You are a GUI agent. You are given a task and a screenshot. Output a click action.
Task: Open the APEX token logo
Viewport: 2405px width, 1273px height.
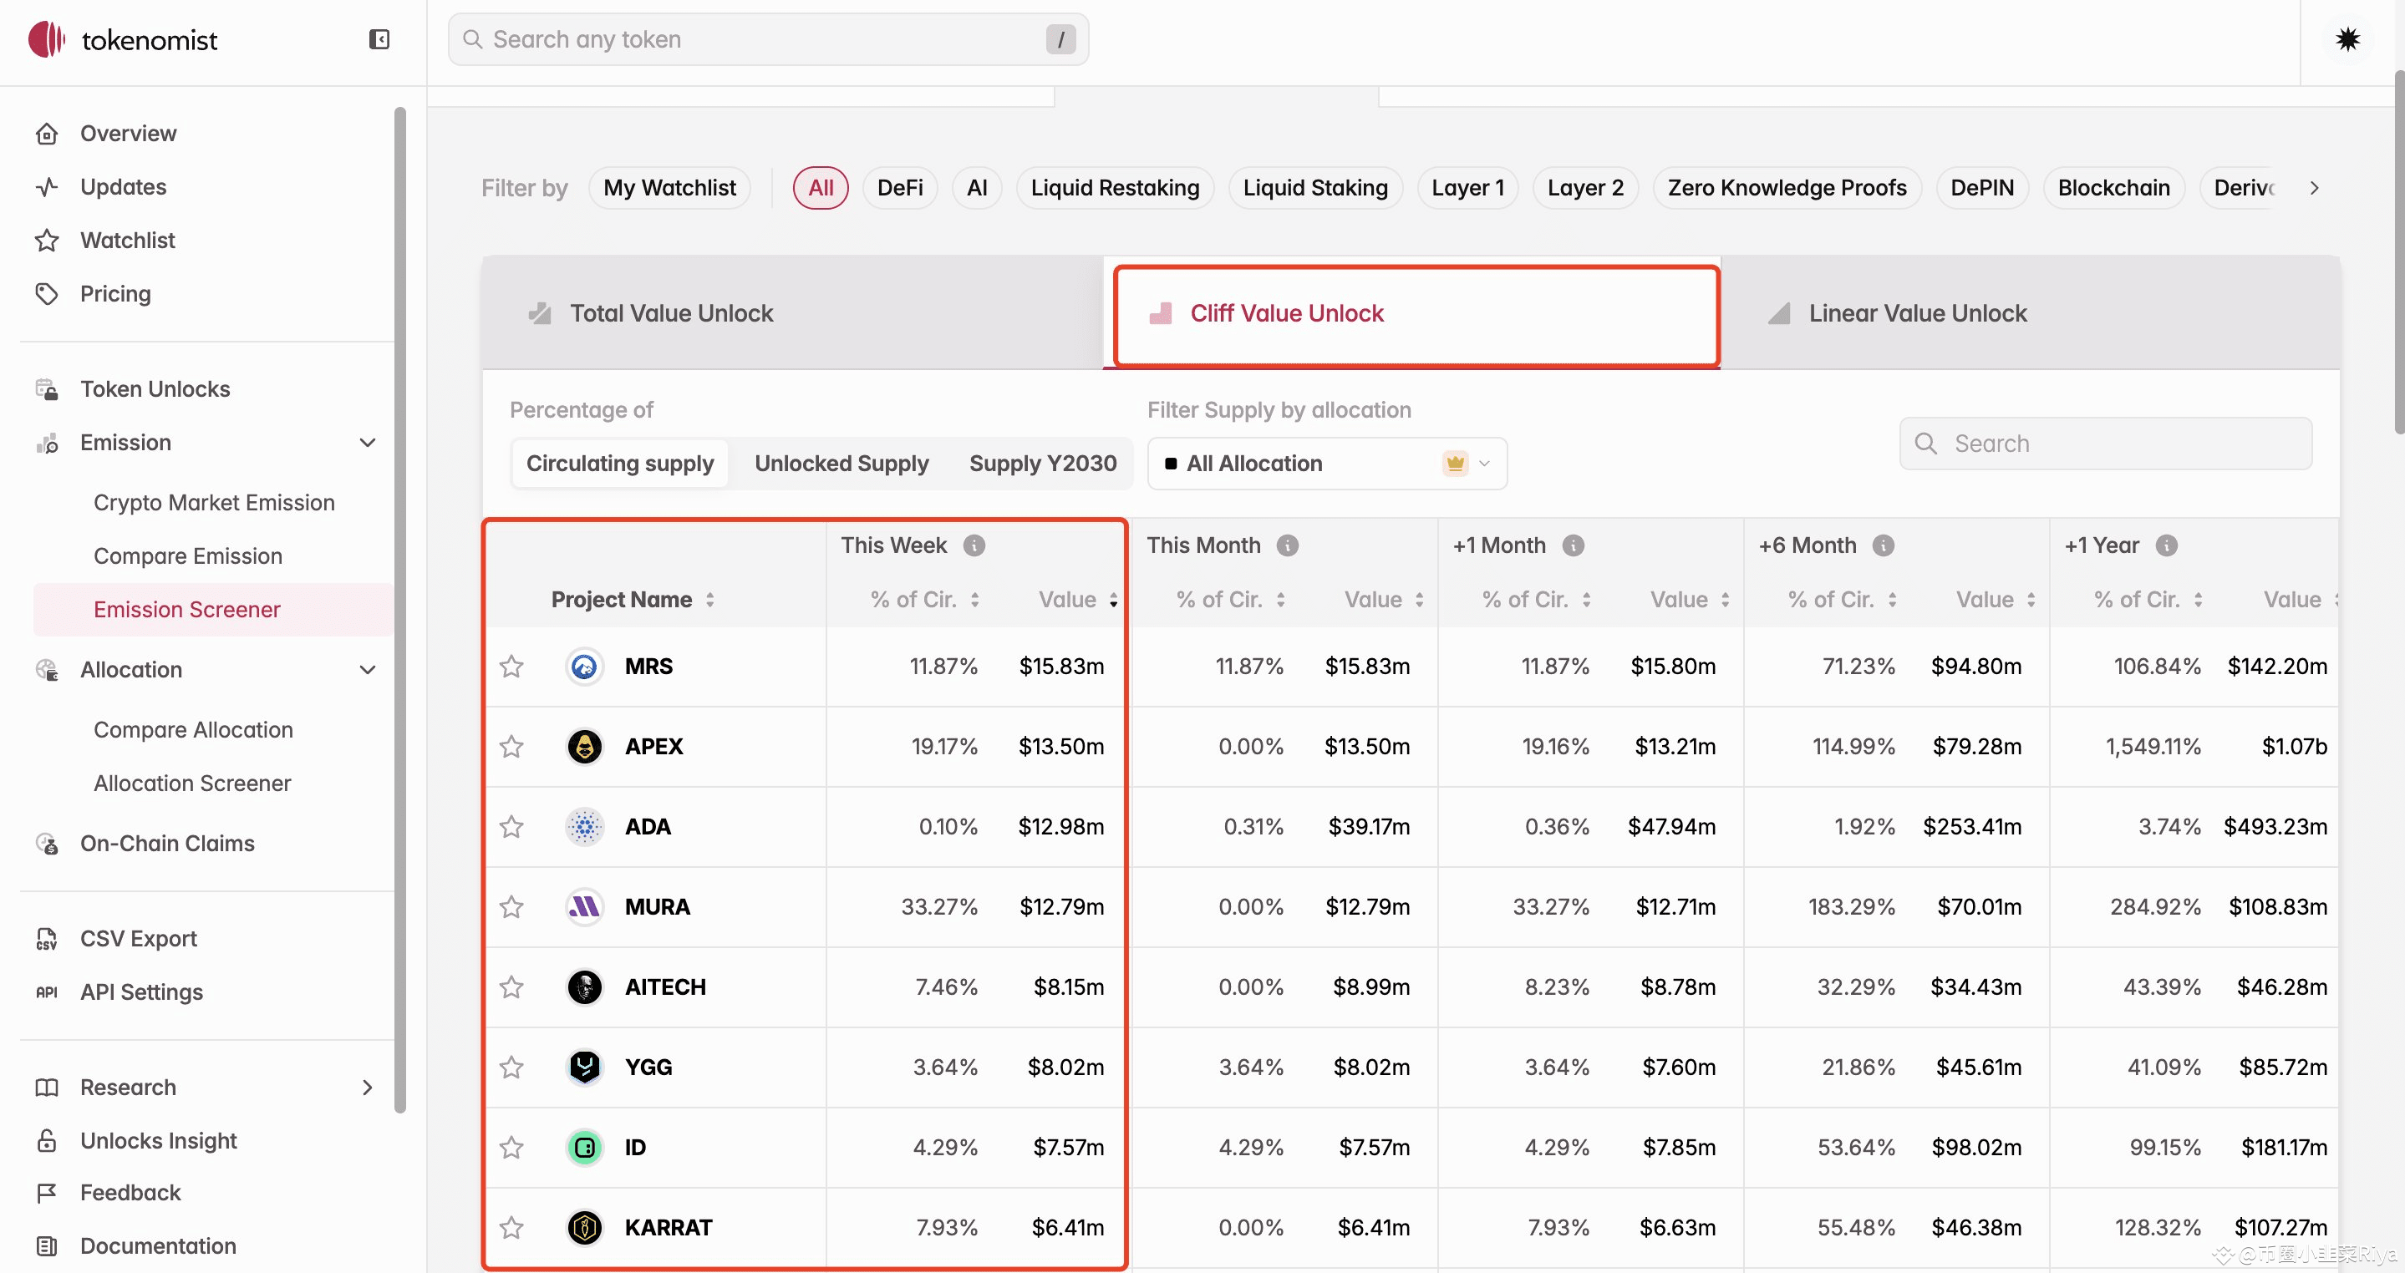(x=584, y=746)
